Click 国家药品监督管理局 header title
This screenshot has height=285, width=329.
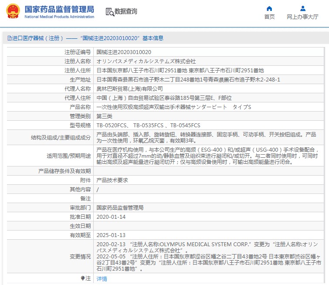(x=59, y=9)
